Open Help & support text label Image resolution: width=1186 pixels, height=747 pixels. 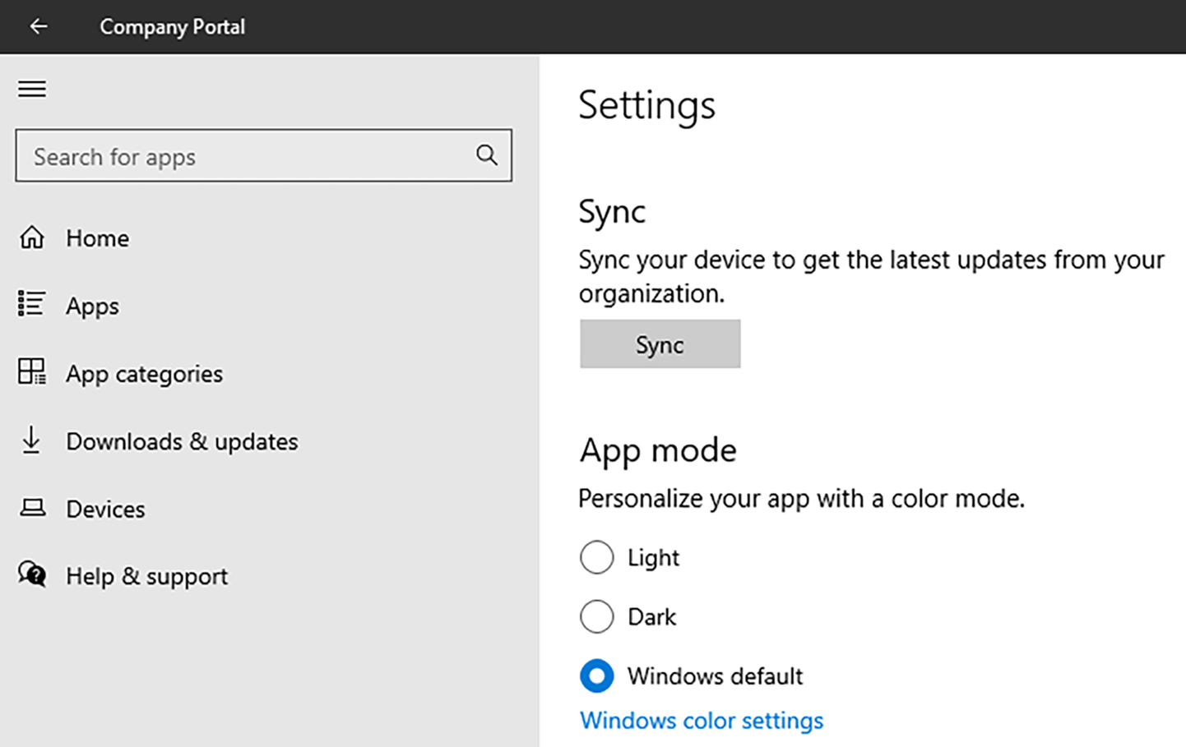pyautogui.click(x=146, y=576)
